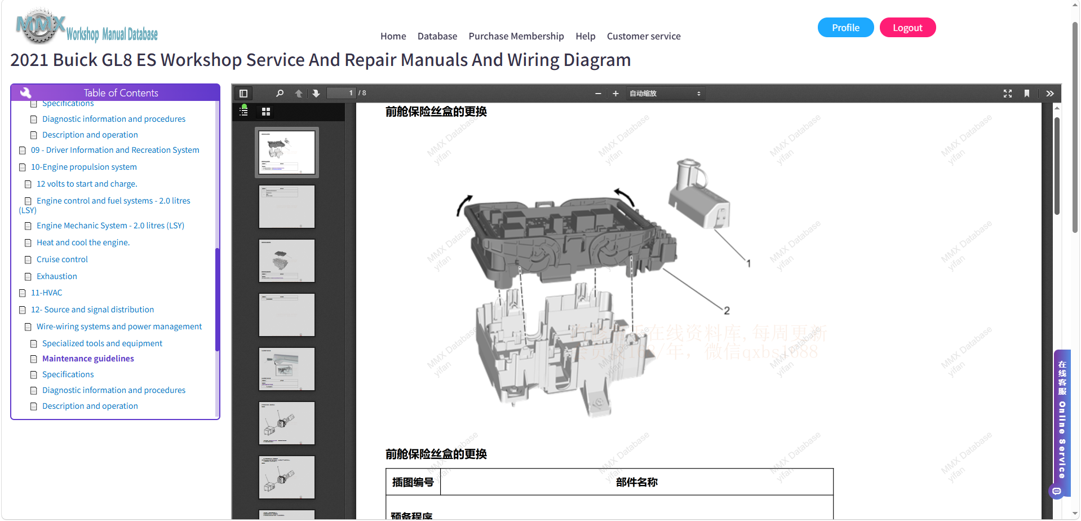Open Diagnostic information above Description and operation

coord(114,390)
